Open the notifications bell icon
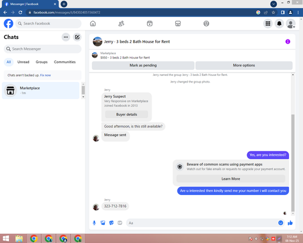303x243 pixels. [x=279, y=24]
